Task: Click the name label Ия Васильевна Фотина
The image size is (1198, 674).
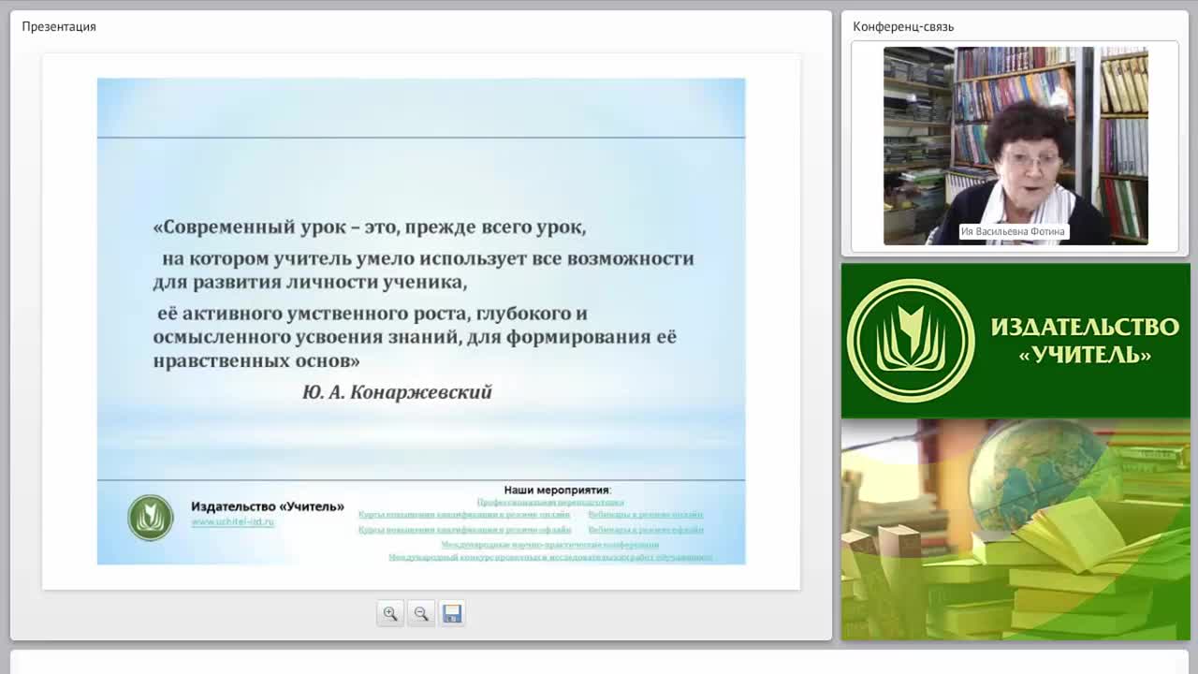Action: click(1013, 231)
